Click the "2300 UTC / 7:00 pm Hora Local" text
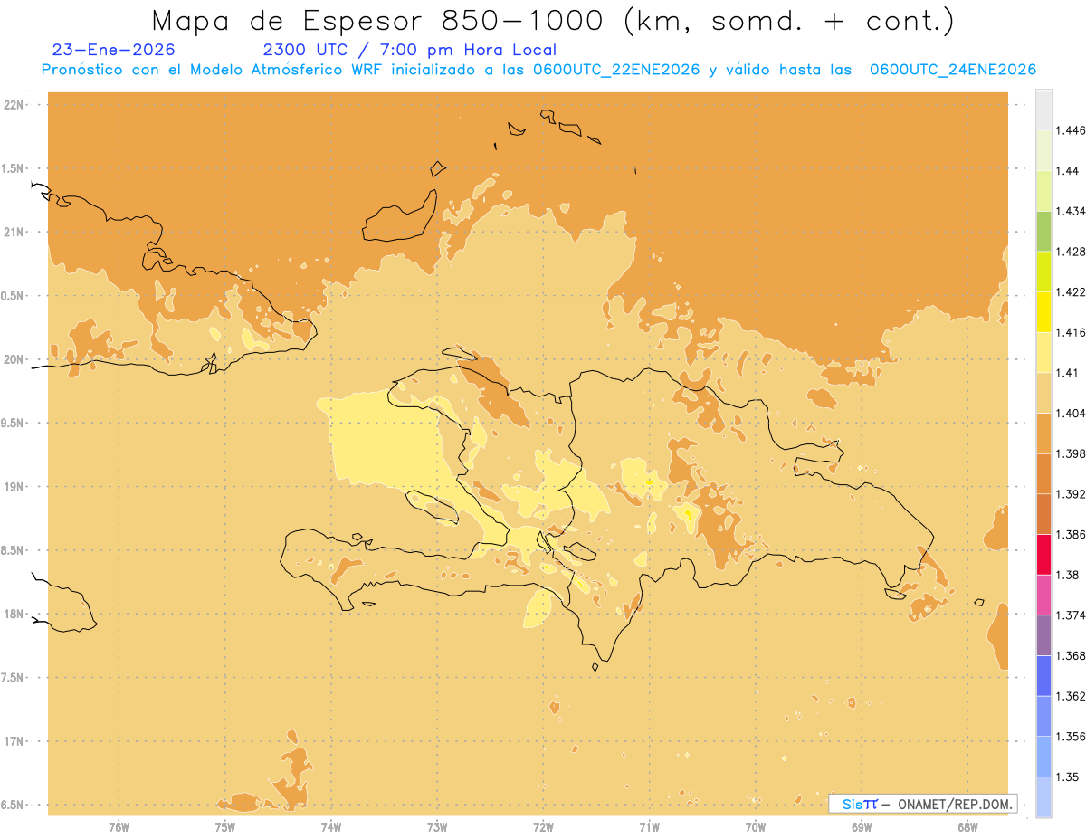The height and width of the screenshot is (839, 1086). point(409,51)
